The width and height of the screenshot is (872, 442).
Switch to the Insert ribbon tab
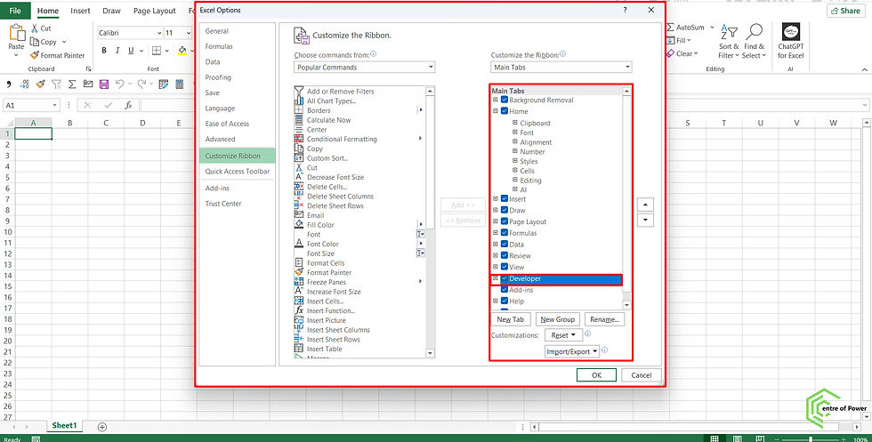(80, 11)
